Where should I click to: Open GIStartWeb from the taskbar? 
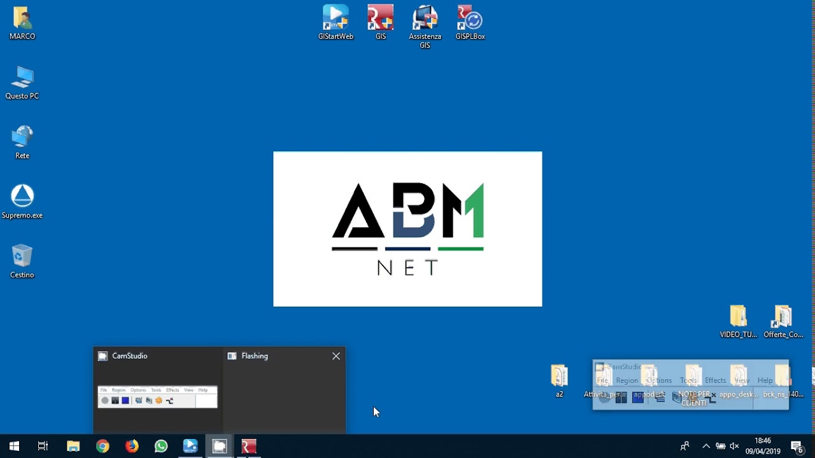[x=190, y=446]
